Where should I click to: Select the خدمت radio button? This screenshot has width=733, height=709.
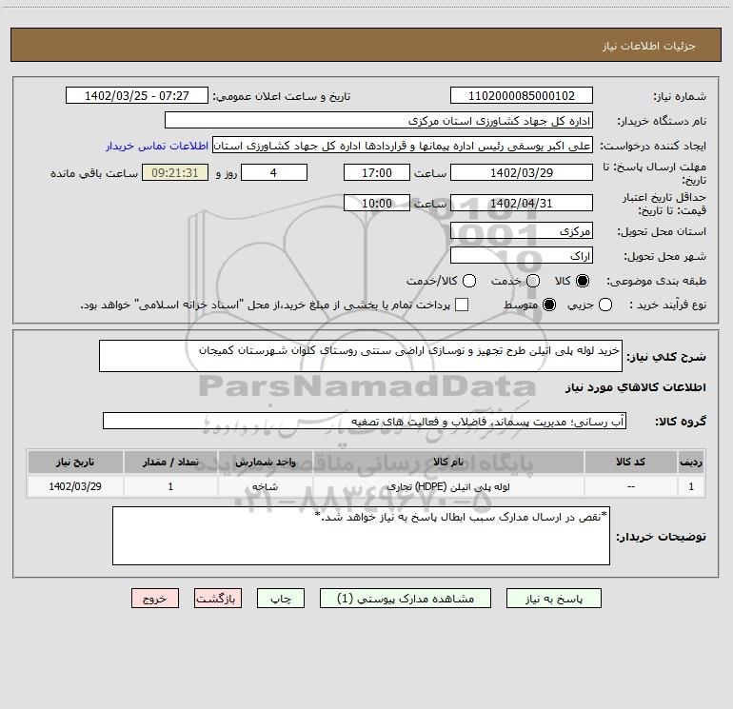[x=533, y=281]
